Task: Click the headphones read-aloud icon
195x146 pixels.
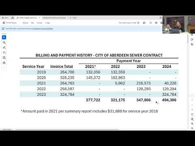Action: 144,23
